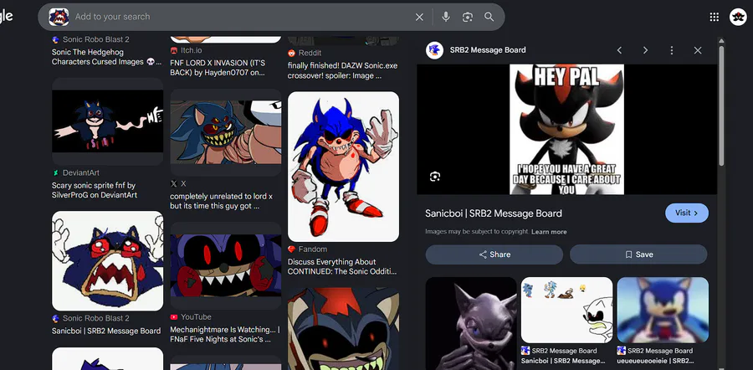The width and height of the screenshot is (753, 370).
Task: Open the red-haired grinning hedgehog thumbnail
Action: (343, 329)
